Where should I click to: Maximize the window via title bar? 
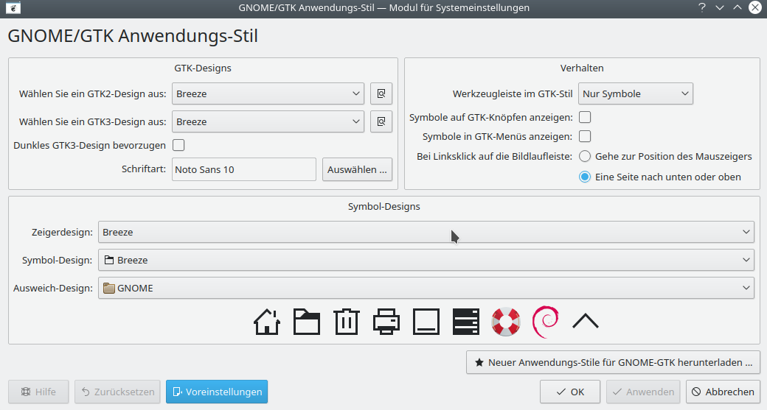pyautogui.click(x=737, y=7)
